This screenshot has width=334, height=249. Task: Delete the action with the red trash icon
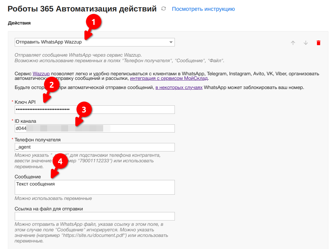point(319,43)
